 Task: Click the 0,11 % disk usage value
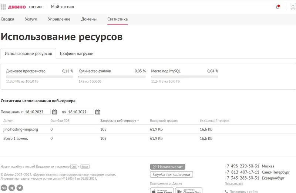pos(68,71)
